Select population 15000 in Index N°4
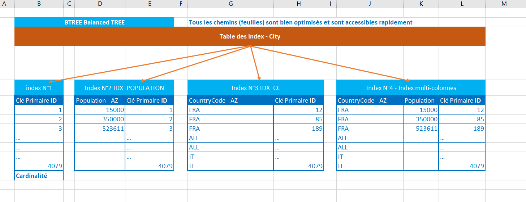Screen dimensions: 526x202 tap(421, 110)
